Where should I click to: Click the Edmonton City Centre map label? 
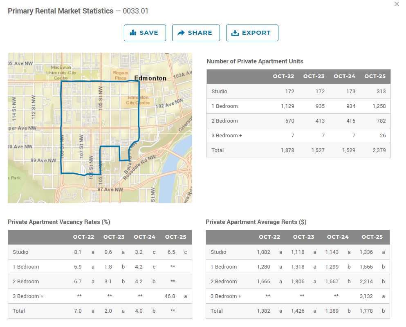tap(138, 100)
